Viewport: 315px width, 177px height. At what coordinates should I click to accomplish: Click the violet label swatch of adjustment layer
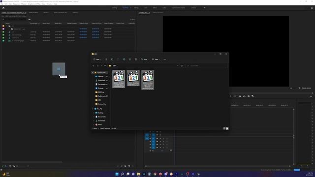pos(3,29)
